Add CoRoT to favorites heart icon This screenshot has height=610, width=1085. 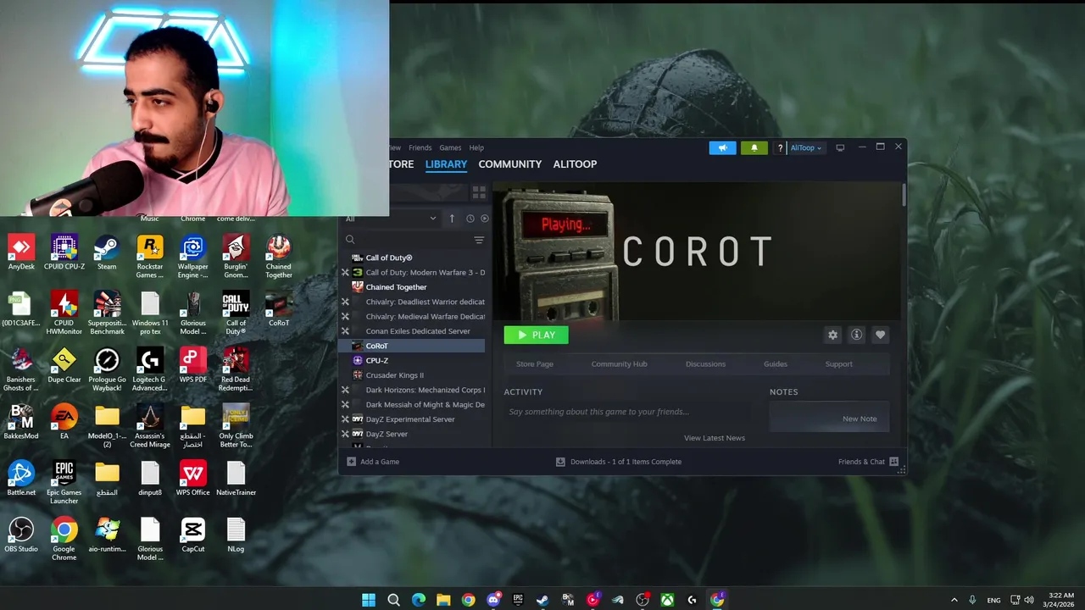[x=880, y=335]
